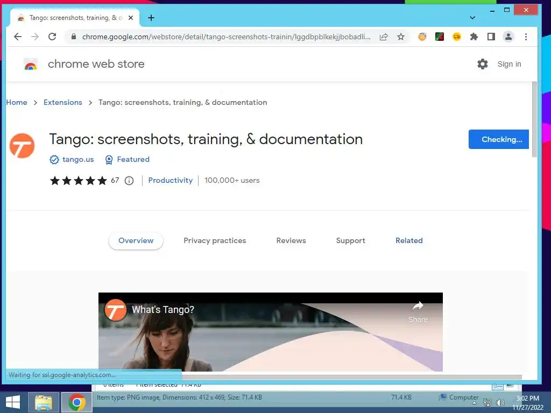Image resolution: width=551 pixels, height=413 pixels.
Task: Reload the current page
Action: (x=52, y=37)
